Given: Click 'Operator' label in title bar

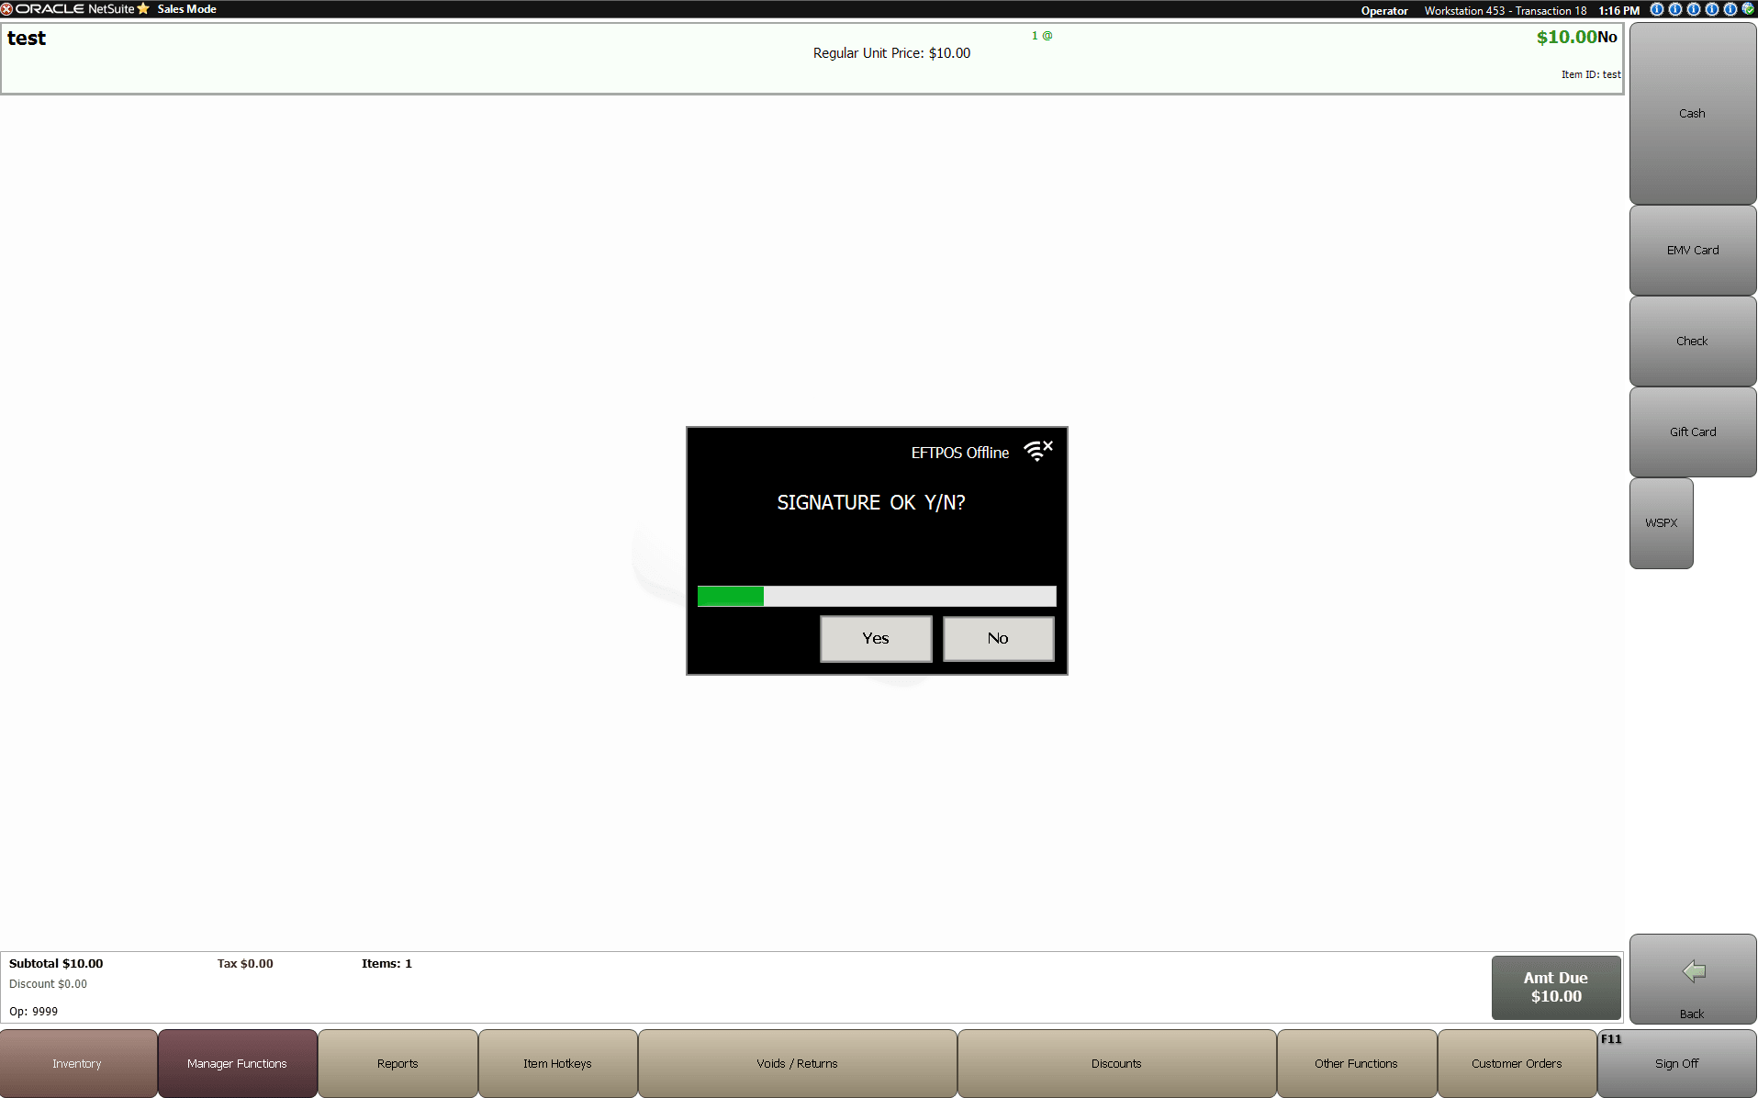Looking at the screenshot, I should (1384, 11).
